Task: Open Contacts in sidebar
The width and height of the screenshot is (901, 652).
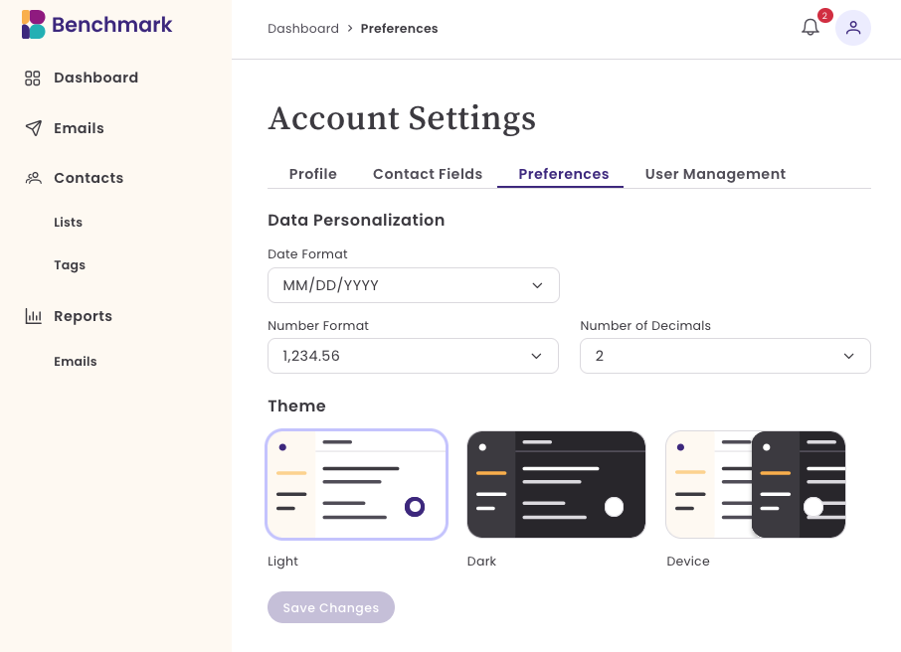Action: 89,178
